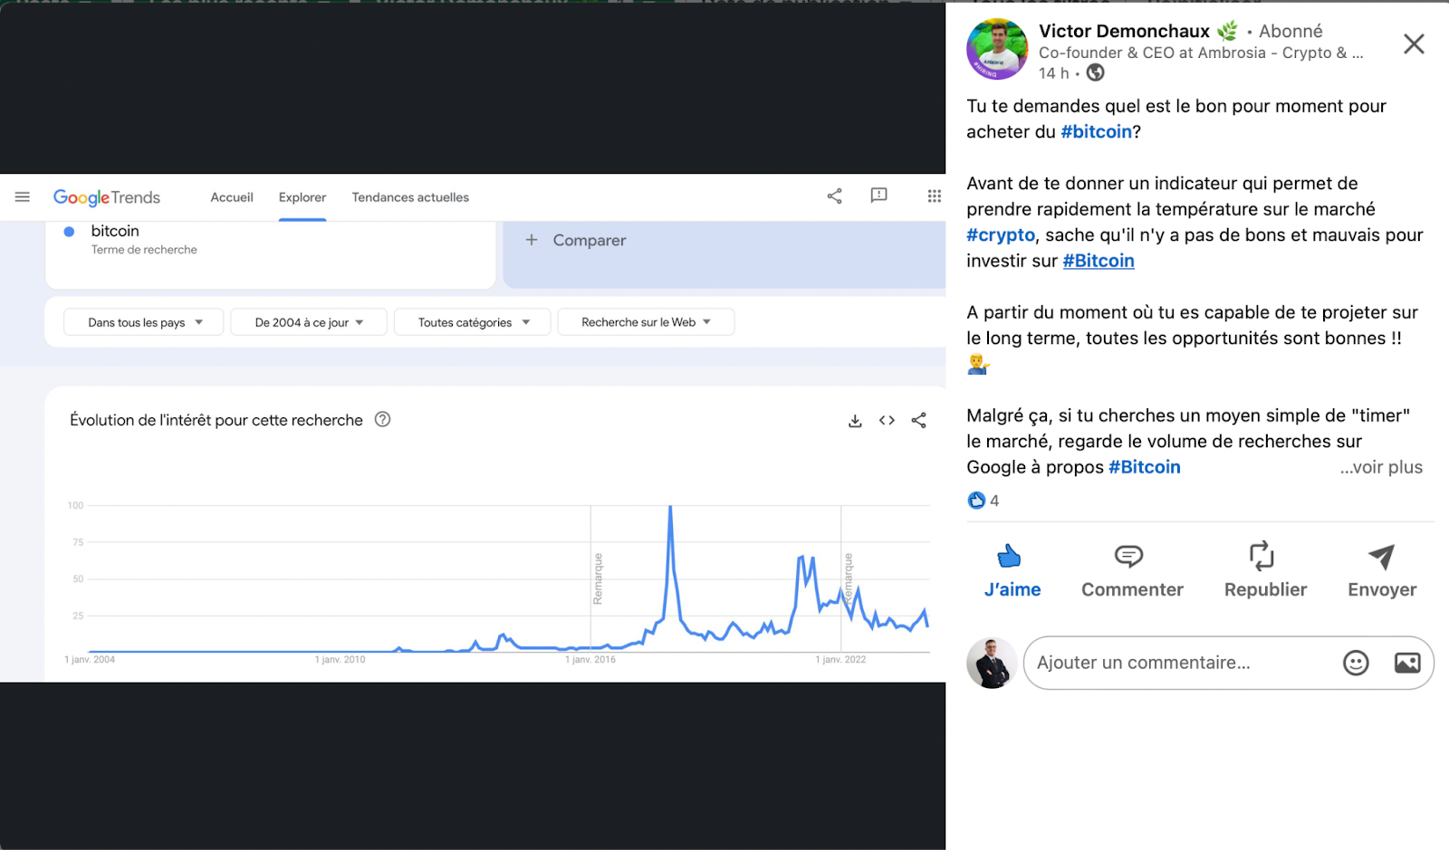Open the feedback icon in Trends header
Screen dimensions: 1449x850
(878, 196)
